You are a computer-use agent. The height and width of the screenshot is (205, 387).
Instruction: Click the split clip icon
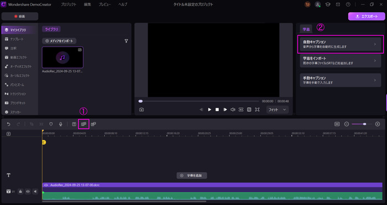pyautogui.click(x=41, y=124)
